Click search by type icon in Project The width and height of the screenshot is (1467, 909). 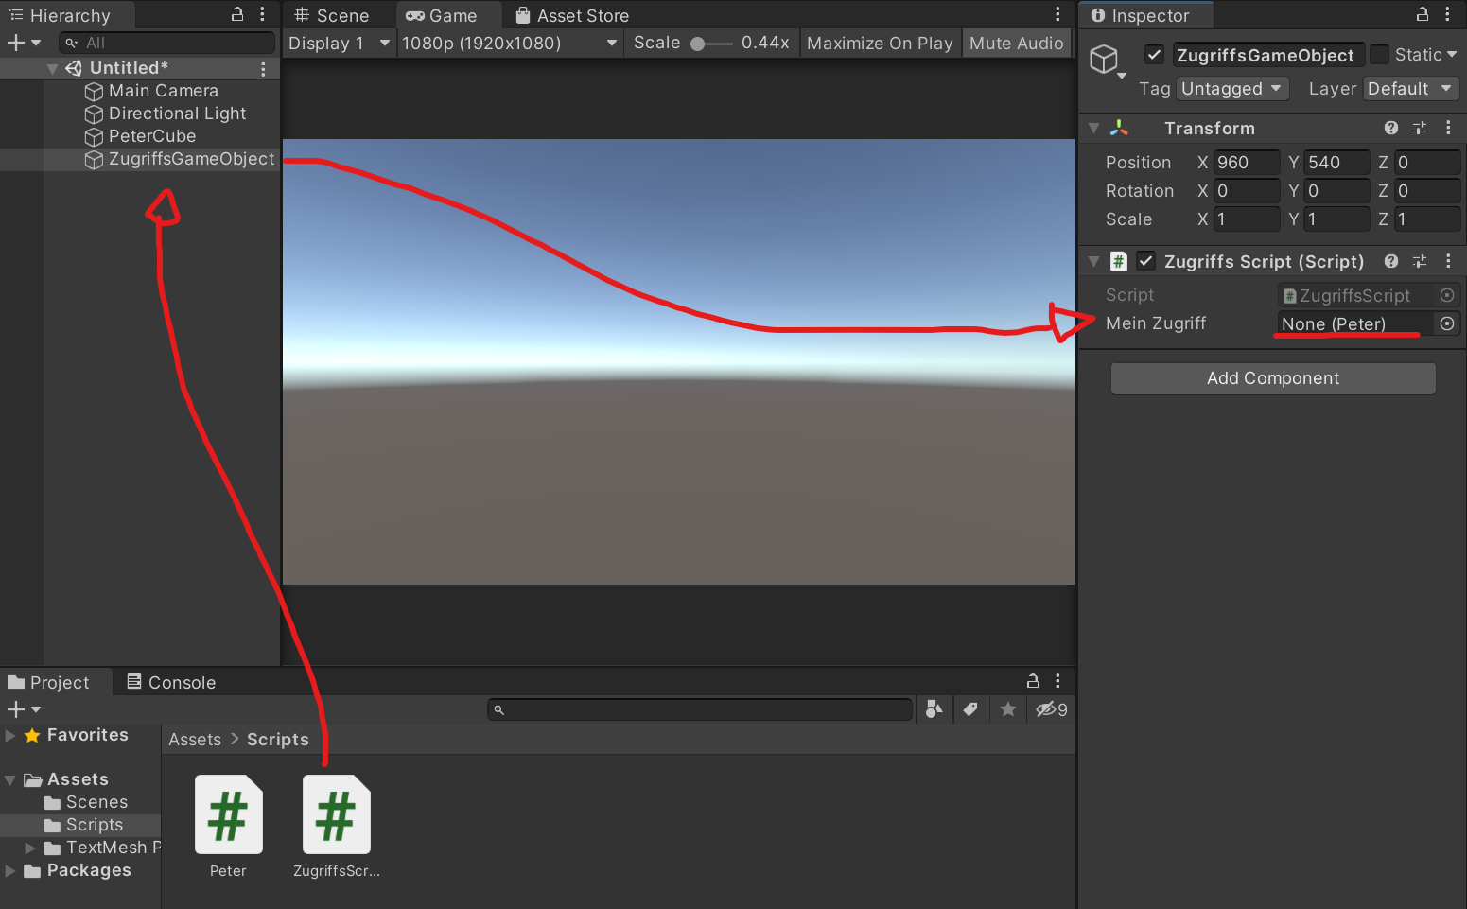coord(934,709)
